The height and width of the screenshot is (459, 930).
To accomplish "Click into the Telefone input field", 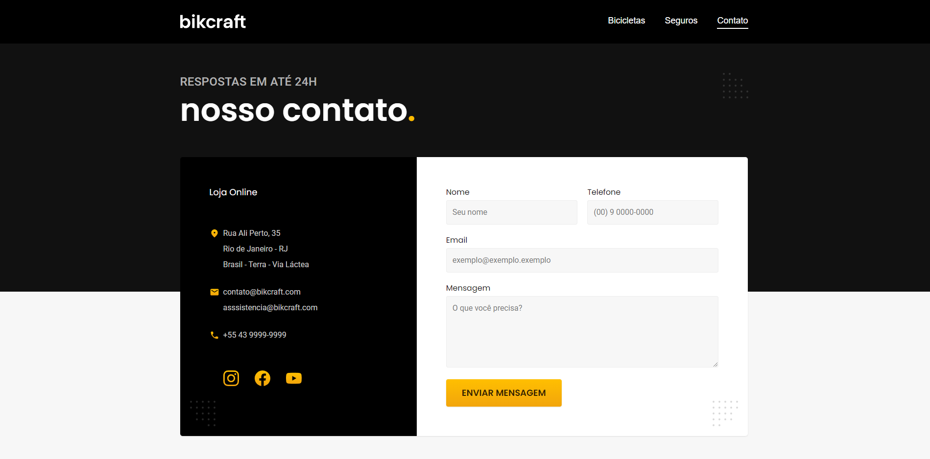I will tap(652, 212).
